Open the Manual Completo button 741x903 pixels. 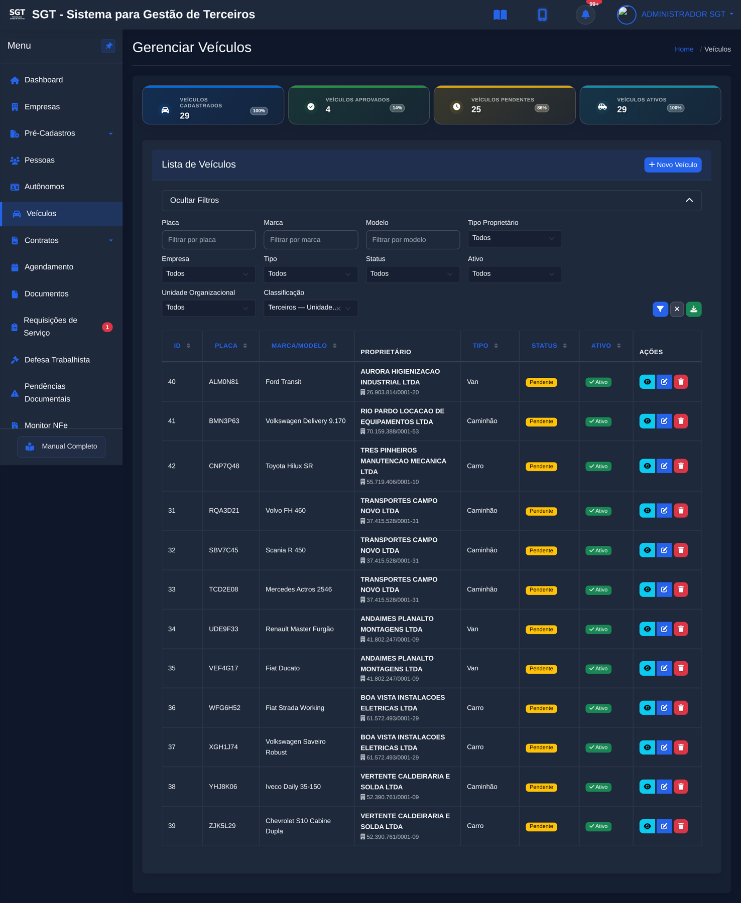61,446
